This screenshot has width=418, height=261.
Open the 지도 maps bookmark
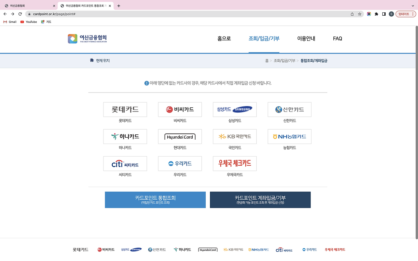[x=46, y=22]
